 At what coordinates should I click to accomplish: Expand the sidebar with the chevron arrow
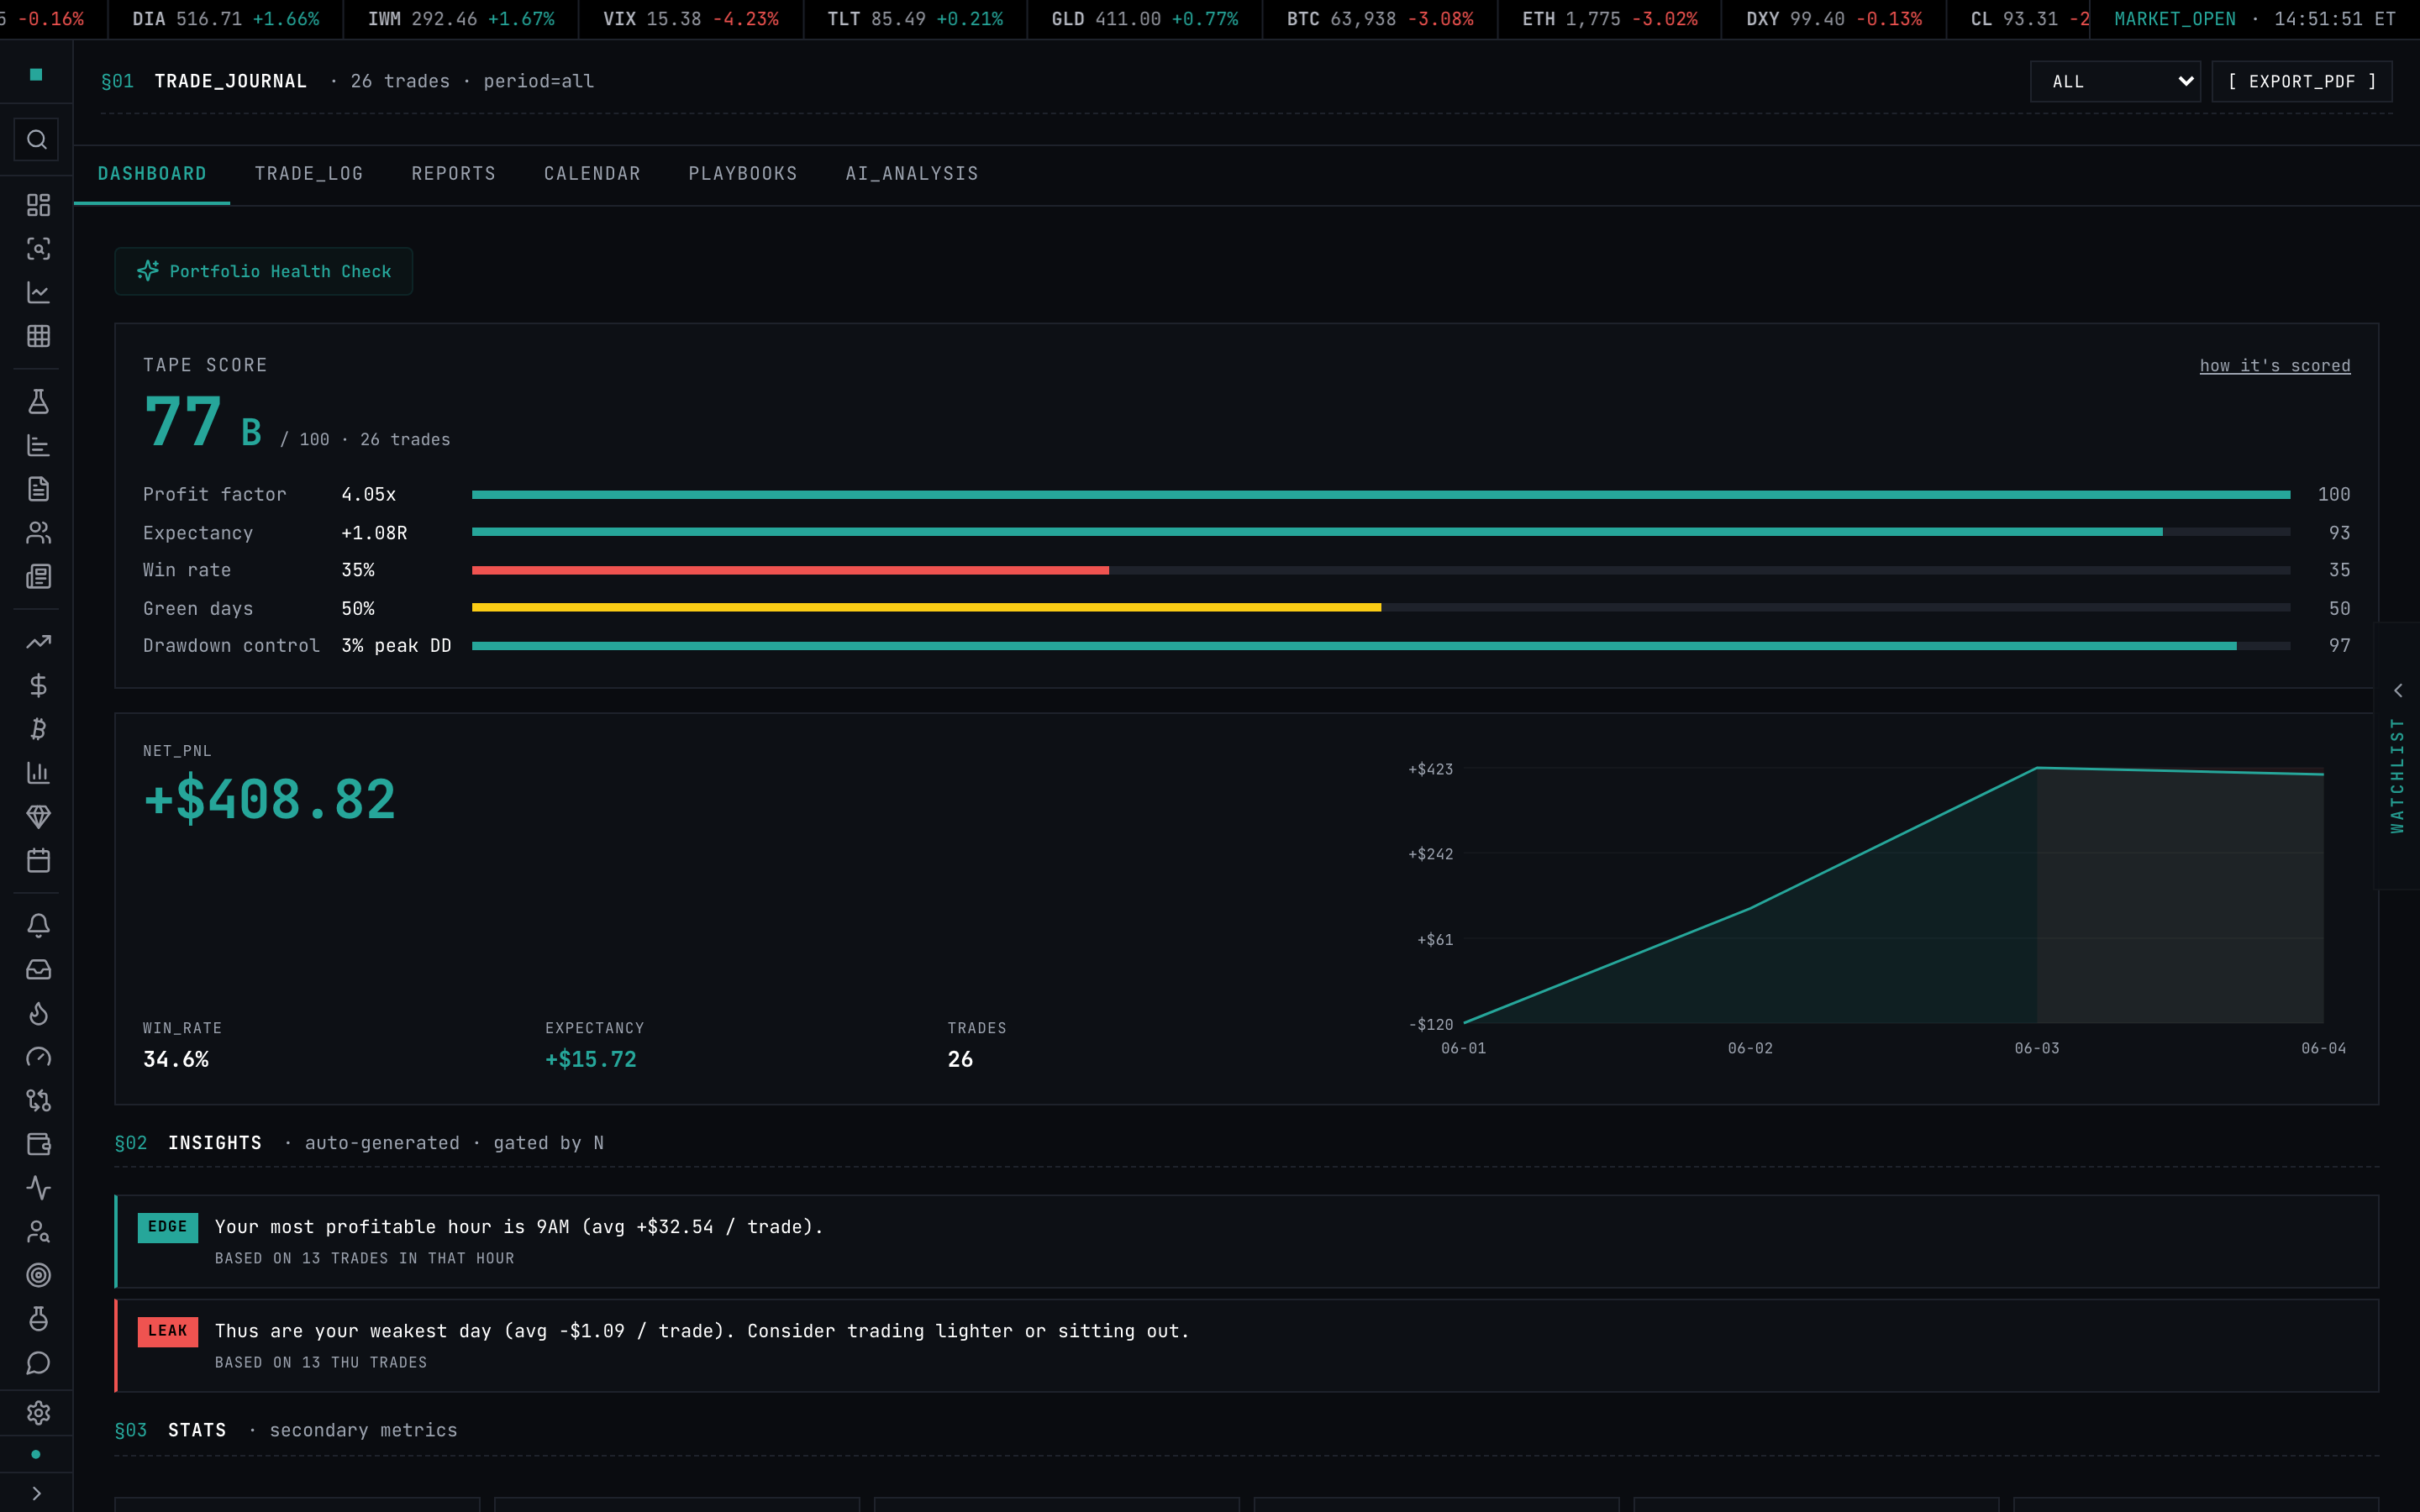[37, 1493]
